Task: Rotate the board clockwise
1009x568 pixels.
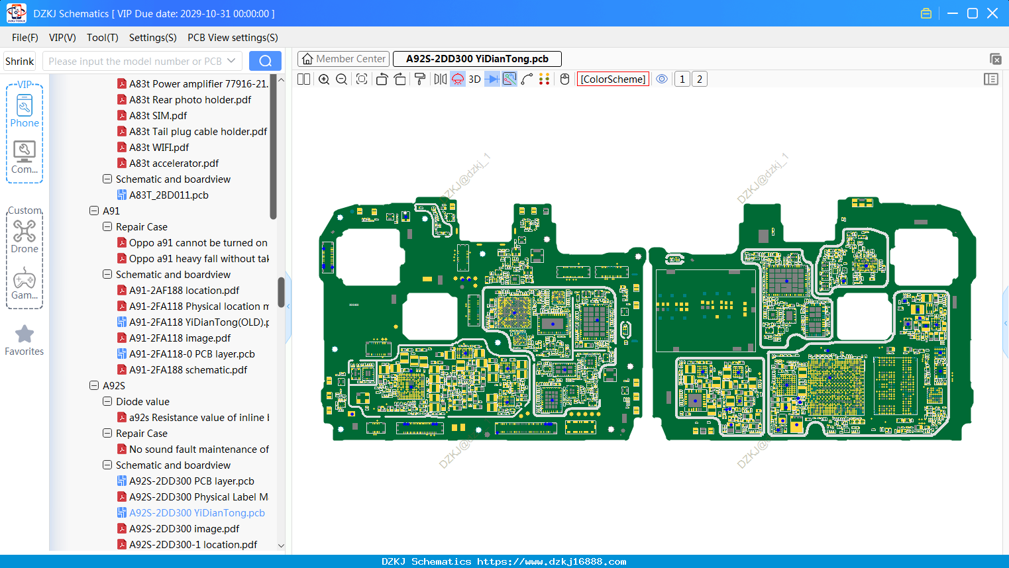Action: [x=400, y=79]
